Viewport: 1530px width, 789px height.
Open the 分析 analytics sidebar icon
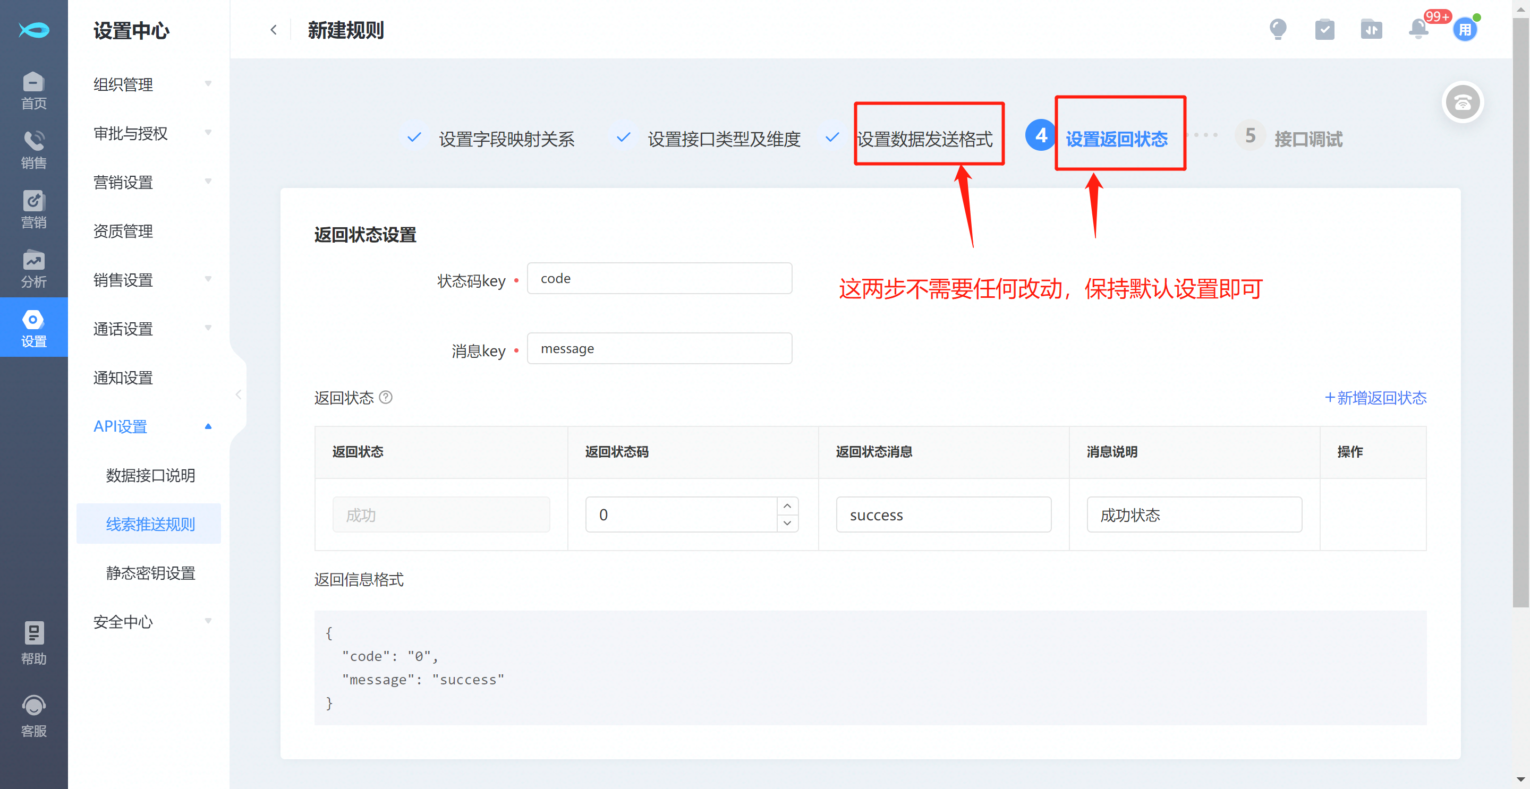pyautogui.click(x=34, y=268)
